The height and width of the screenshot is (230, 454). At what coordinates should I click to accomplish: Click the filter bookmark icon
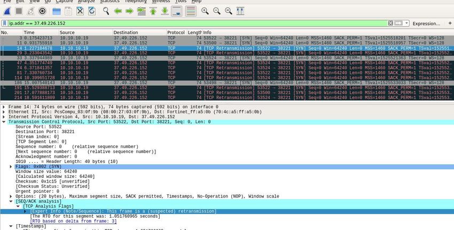[5, 23]
